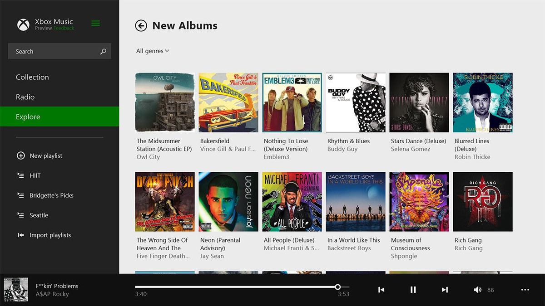Select the Explore tab in the sidebar

pos(28,117)
